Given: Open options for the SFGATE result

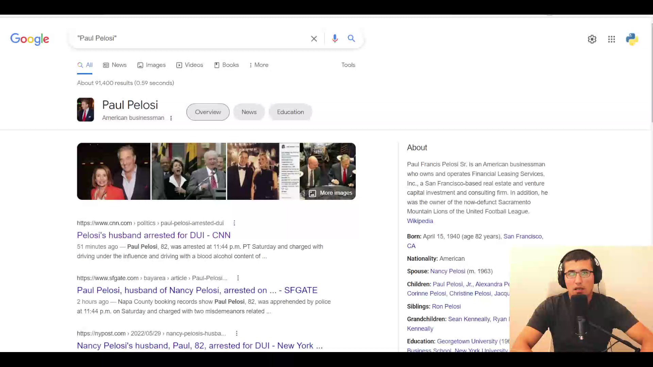Looking at the screenshot, I should coord(238,278).
